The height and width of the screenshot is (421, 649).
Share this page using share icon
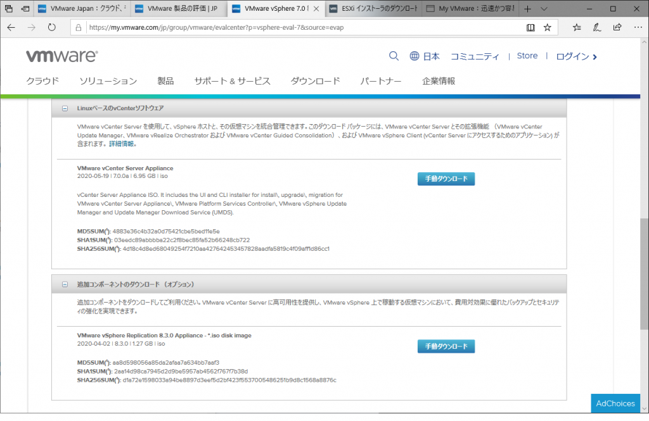(617, 27)
